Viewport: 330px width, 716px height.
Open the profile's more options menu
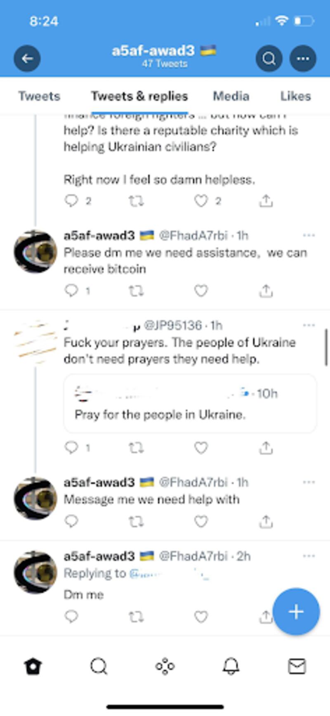coord(303,59)
